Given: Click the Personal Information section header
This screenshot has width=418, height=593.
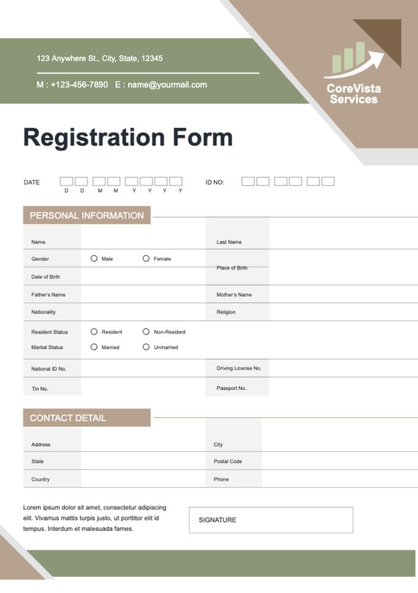Looking at the screenshot, I should [x=87, y=215].
